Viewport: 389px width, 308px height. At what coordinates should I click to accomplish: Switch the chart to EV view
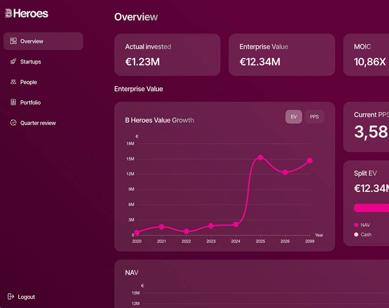(x=294, y=117)
